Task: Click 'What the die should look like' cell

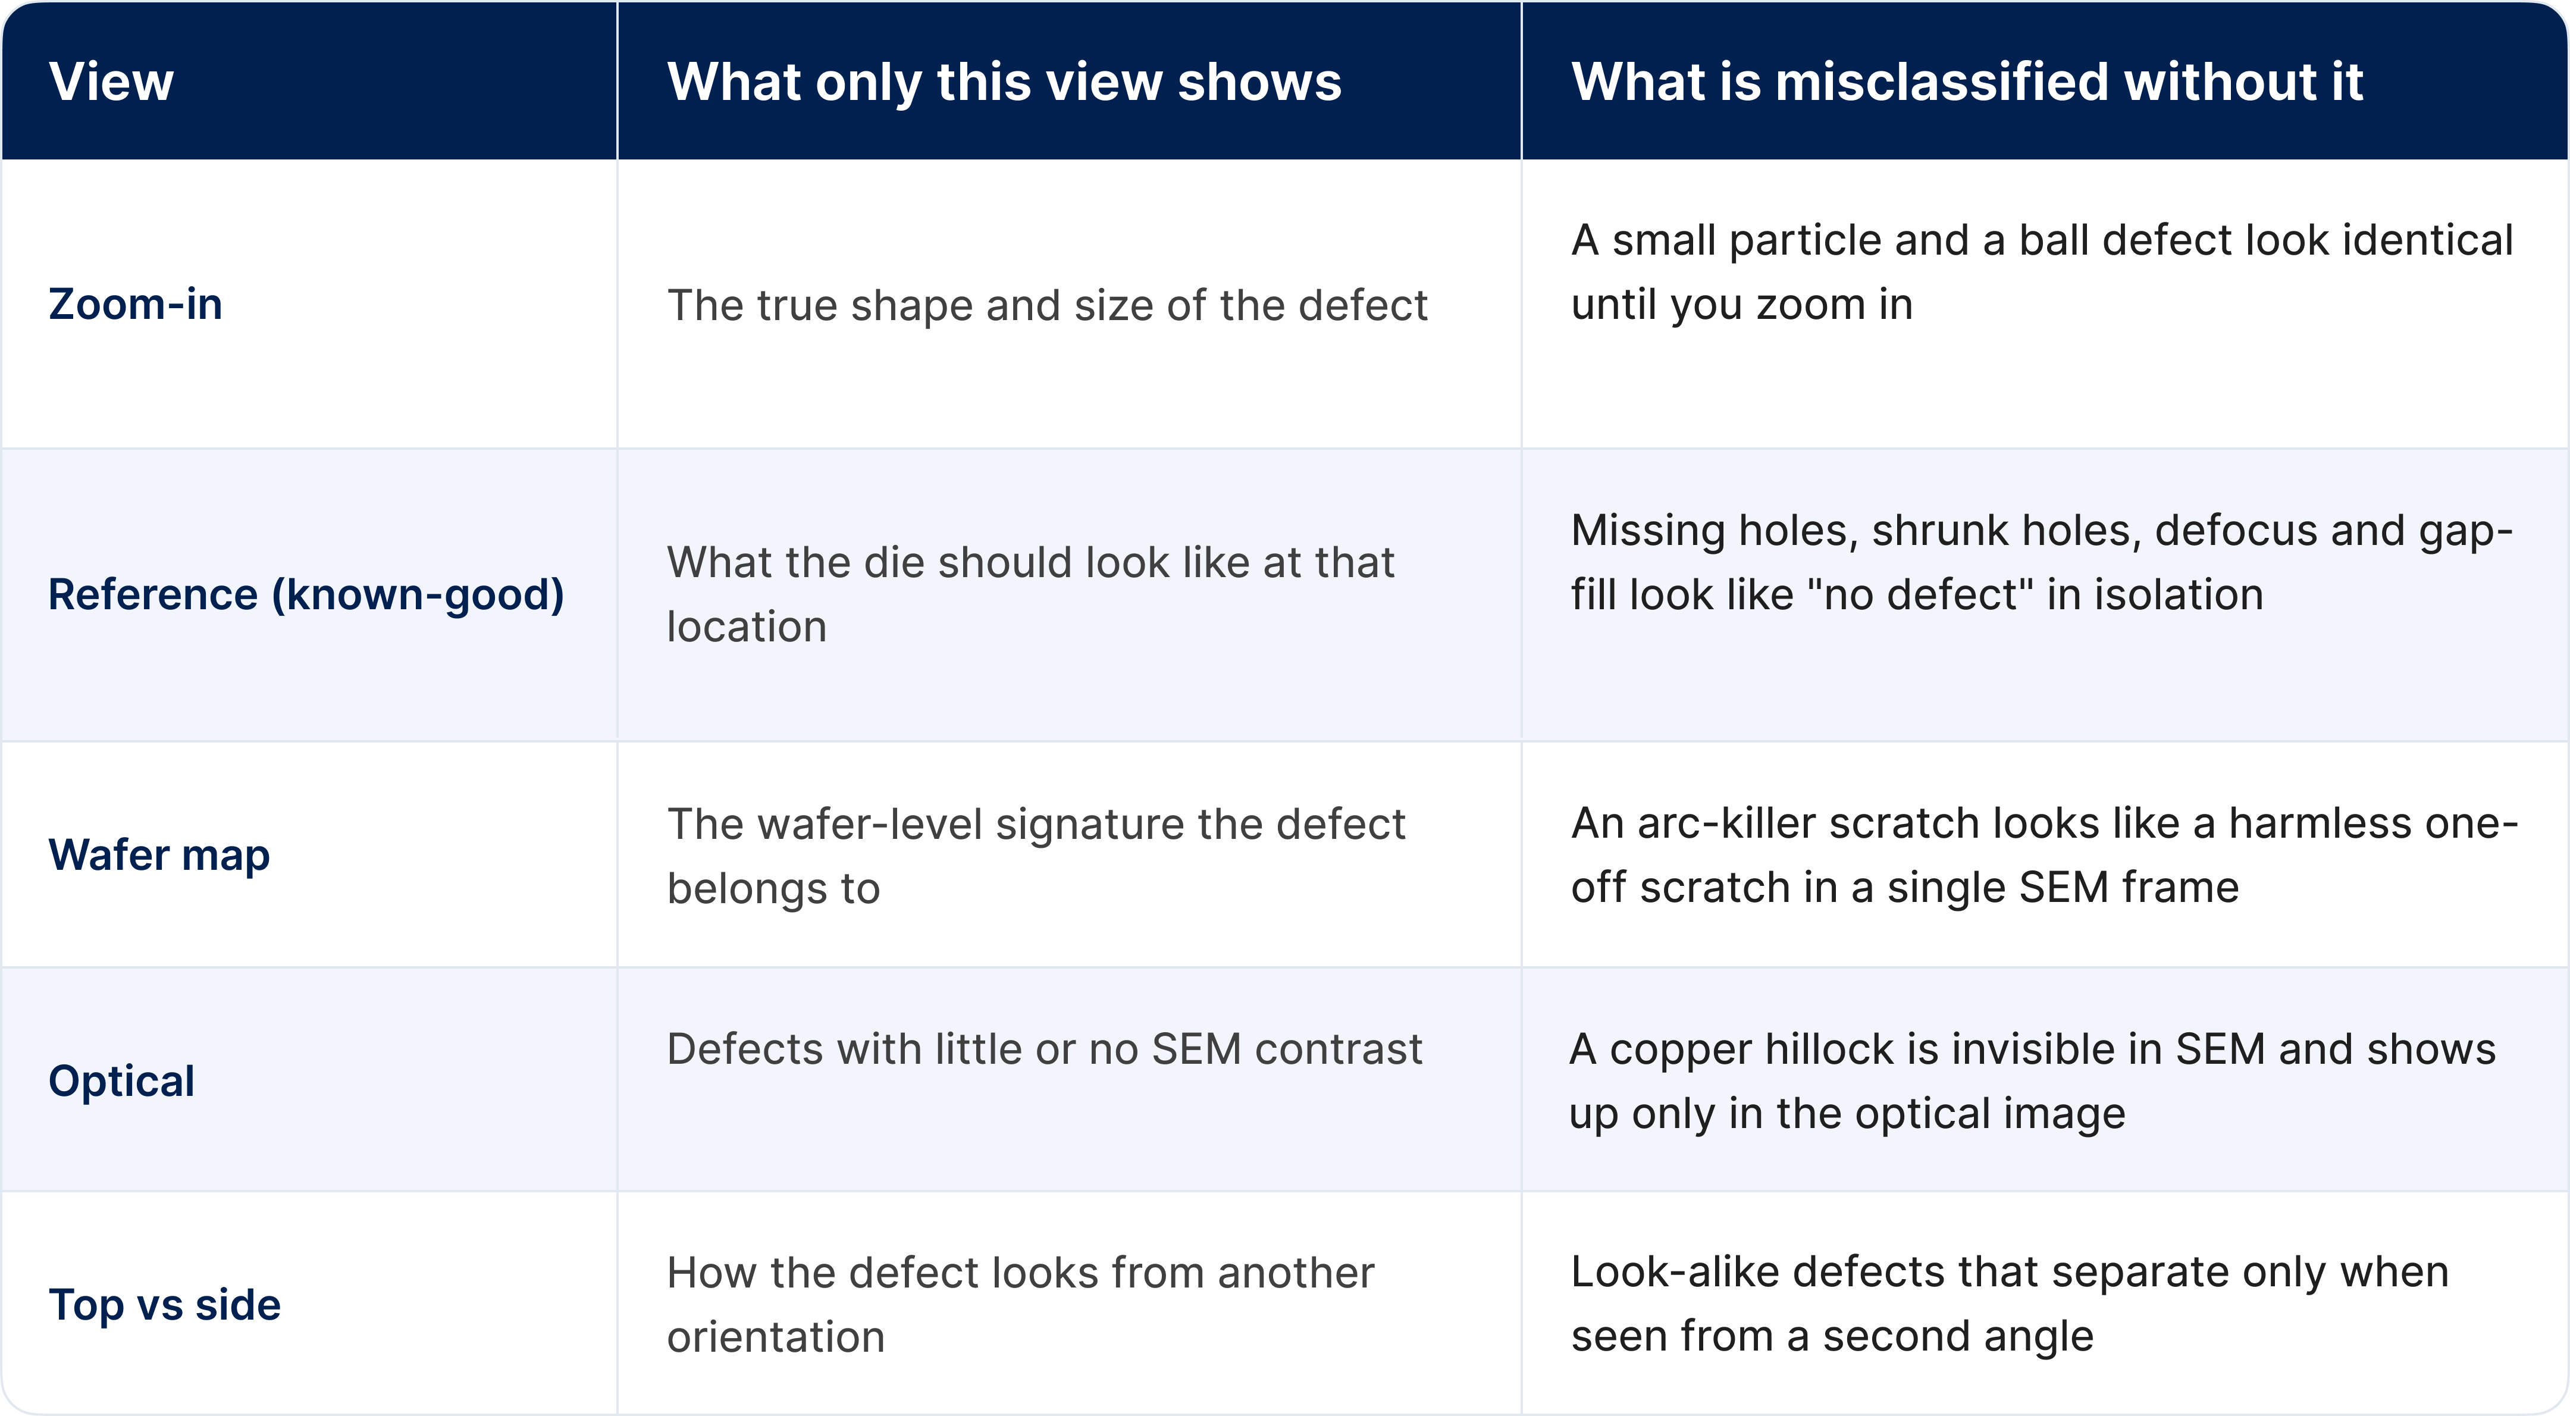Action: pyautogui.click(x=1030, y=594)
